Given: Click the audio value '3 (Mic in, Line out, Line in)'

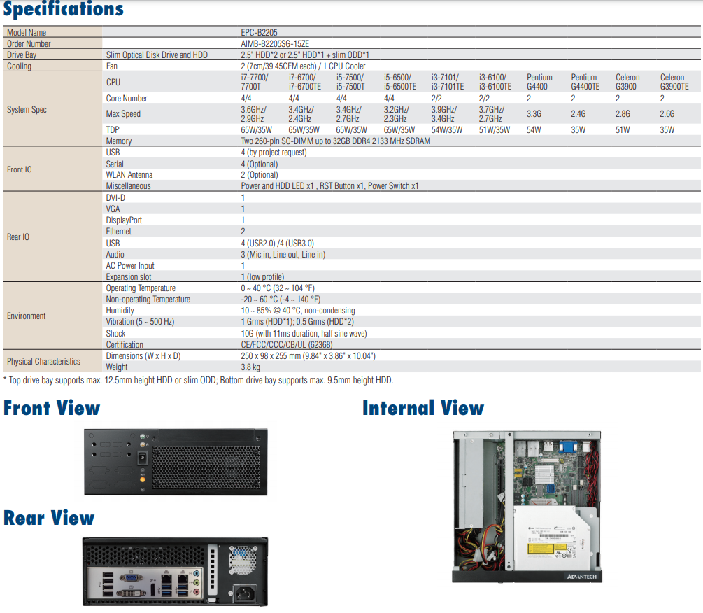Looking at the screenshot, I should pos(283,254).
